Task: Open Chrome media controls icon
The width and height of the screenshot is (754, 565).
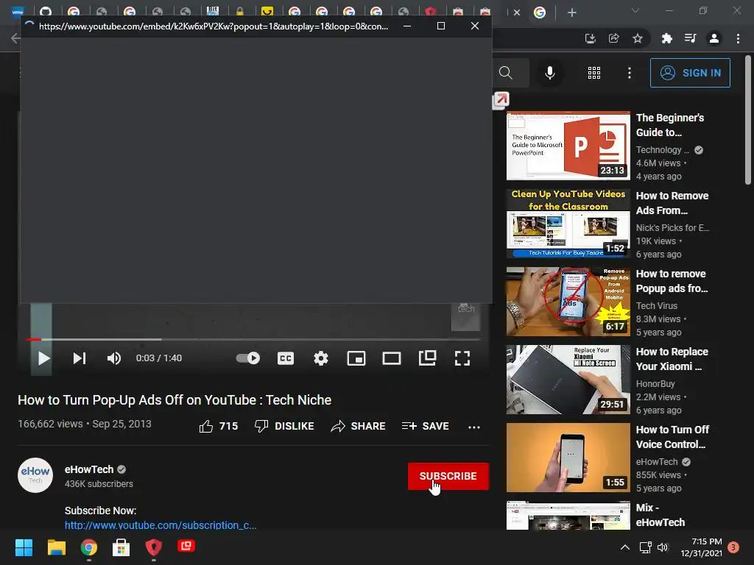Action: 690,38
